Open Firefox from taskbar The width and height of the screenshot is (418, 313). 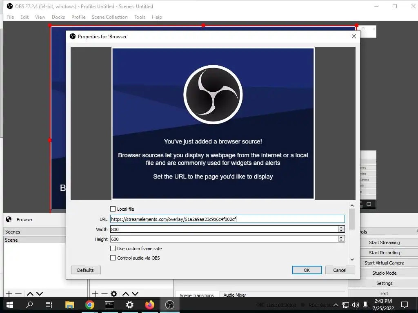[x=149, y=305]
